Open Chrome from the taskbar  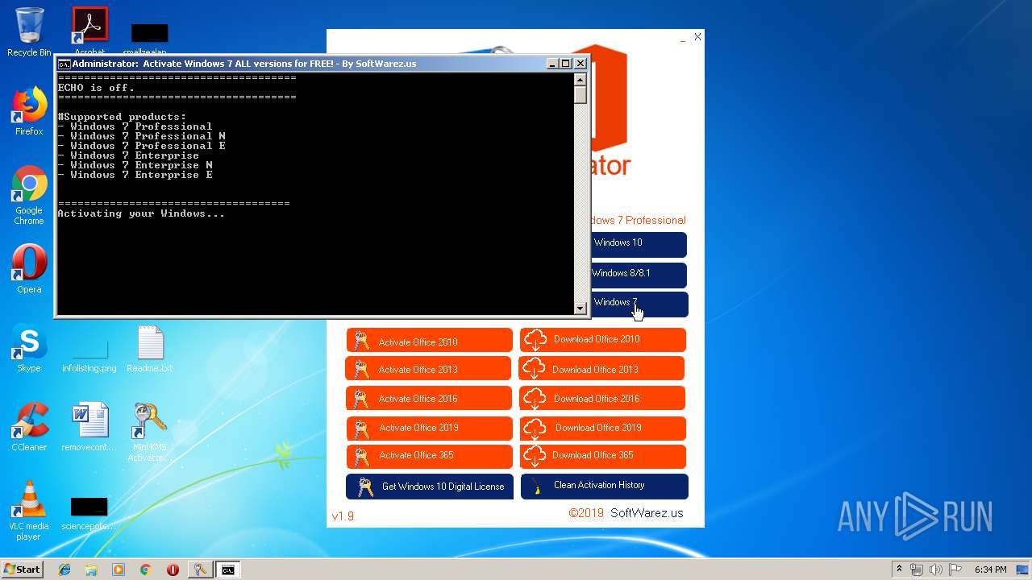coord(146,570)
